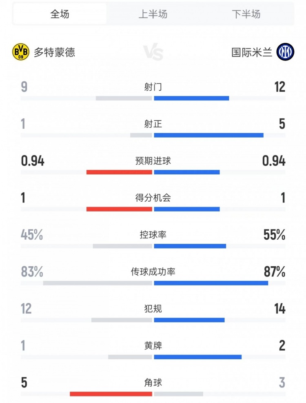
Task: Click the blue 射正 bar for Inter
Action: [208, 135]
